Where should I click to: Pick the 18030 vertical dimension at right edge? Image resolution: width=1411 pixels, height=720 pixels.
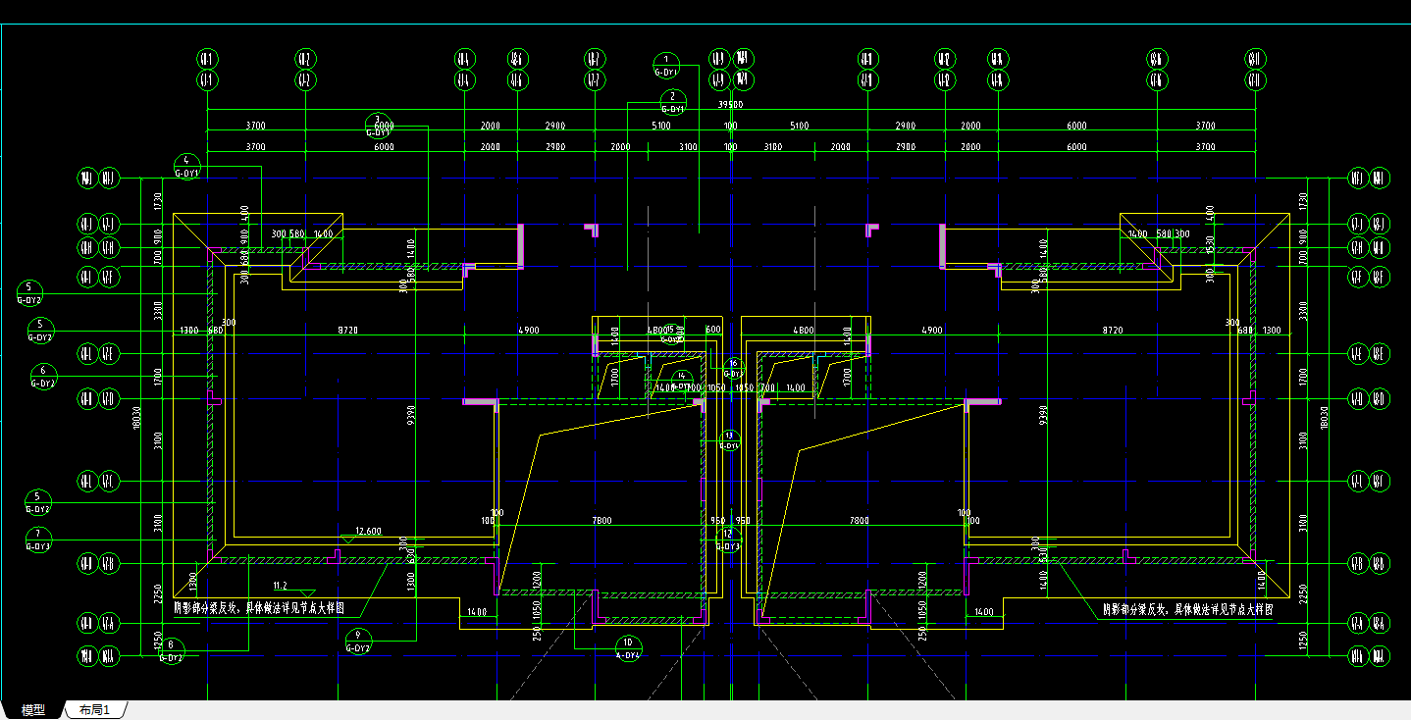click(x=1324, y=418)
